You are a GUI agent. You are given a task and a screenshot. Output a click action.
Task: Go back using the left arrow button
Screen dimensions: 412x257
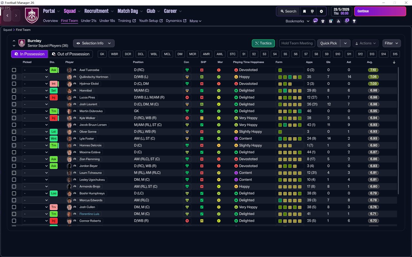point(8,15)
